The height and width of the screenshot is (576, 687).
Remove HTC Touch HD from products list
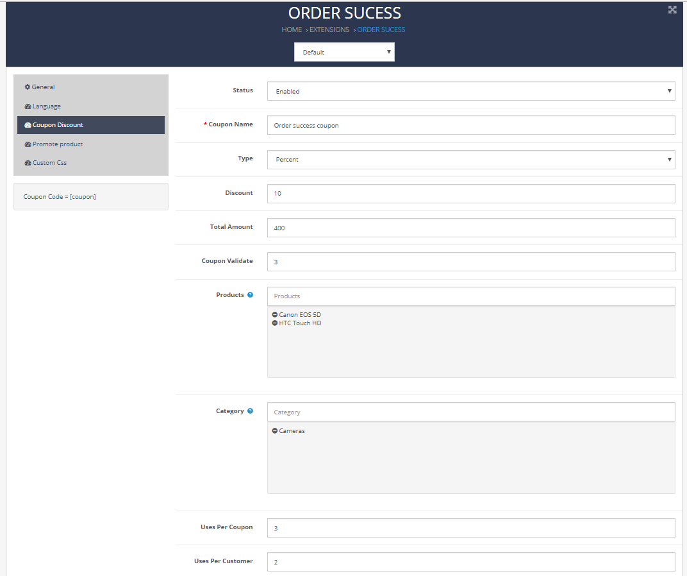coord(275,323)
